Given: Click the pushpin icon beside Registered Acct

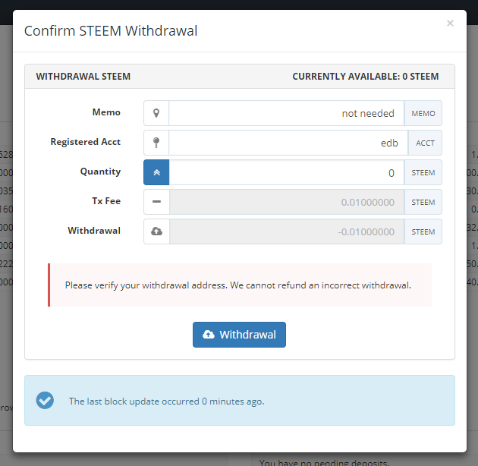Looking at the screenshot, I should pos(156,143).
